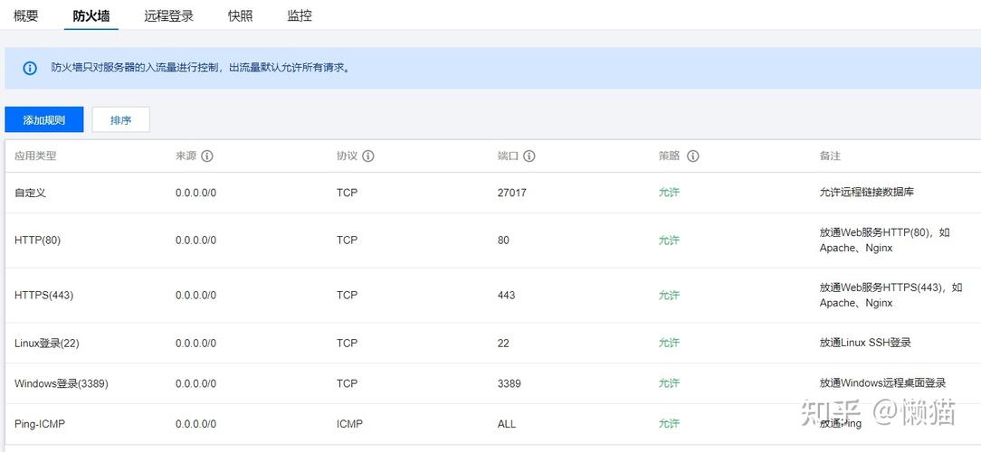Viewport: 981px width, 452px height.
Task: Click the 排序 button
Action: (120, 119)
